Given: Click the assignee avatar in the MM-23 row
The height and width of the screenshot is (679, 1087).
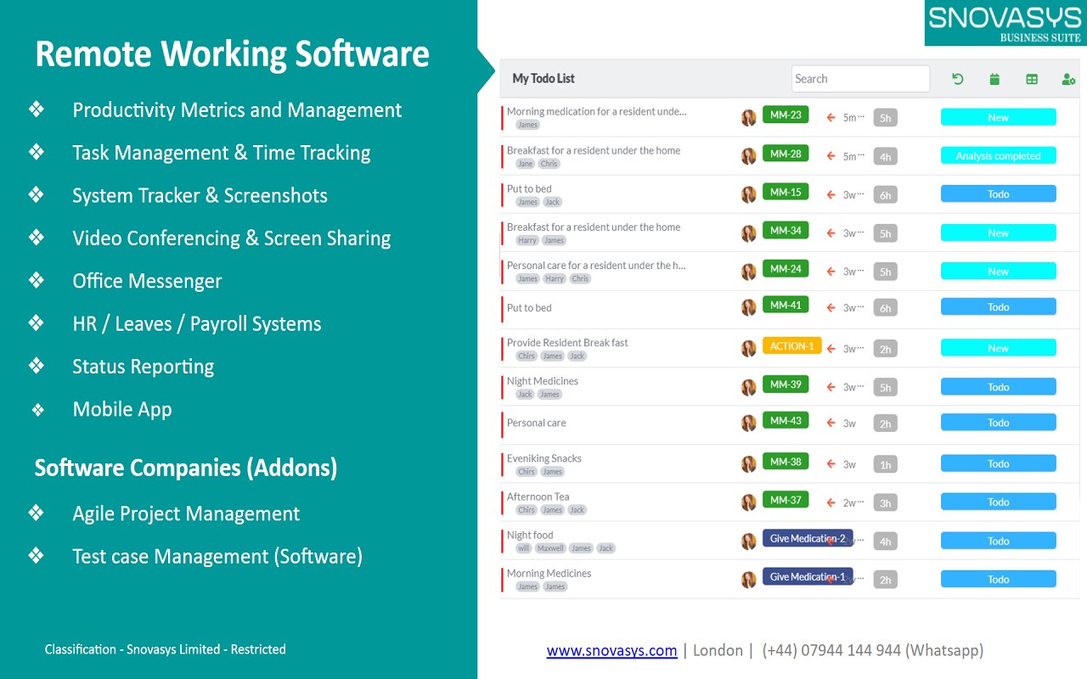Looking at the screenshot, I should pos(748,118).
